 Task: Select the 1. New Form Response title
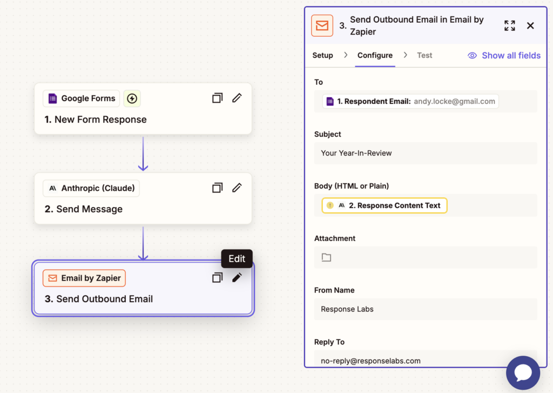coord(96,119)
